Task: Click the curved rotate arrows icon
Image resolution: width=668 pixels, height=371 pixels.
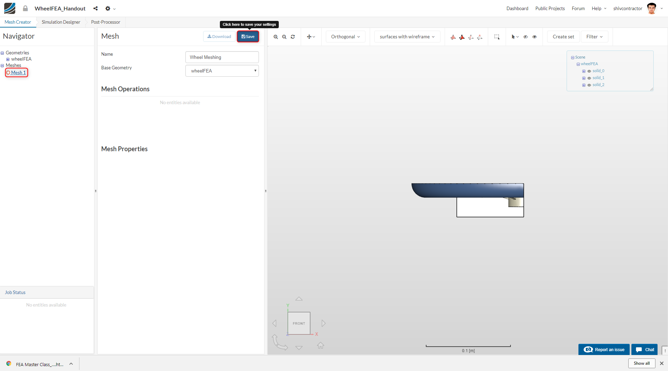Action: pos(279,342)
